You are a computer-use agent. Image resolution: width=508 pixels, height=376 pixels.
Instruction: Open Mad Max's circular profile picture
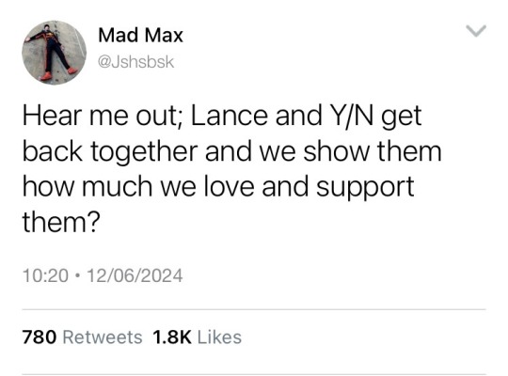point(55,53)
